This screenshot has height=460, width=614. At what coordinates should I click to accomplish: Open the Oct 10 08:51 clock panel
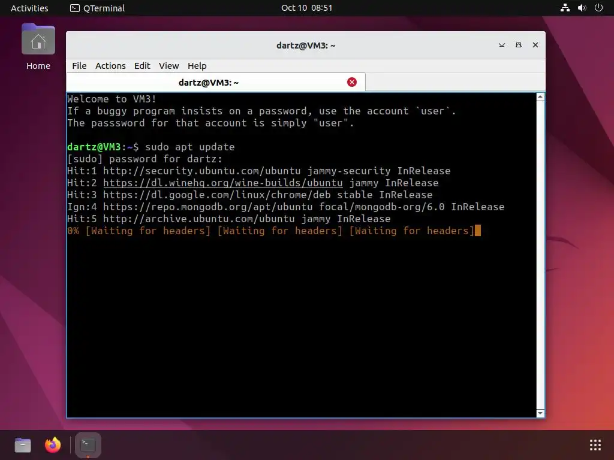click(306, 8)
